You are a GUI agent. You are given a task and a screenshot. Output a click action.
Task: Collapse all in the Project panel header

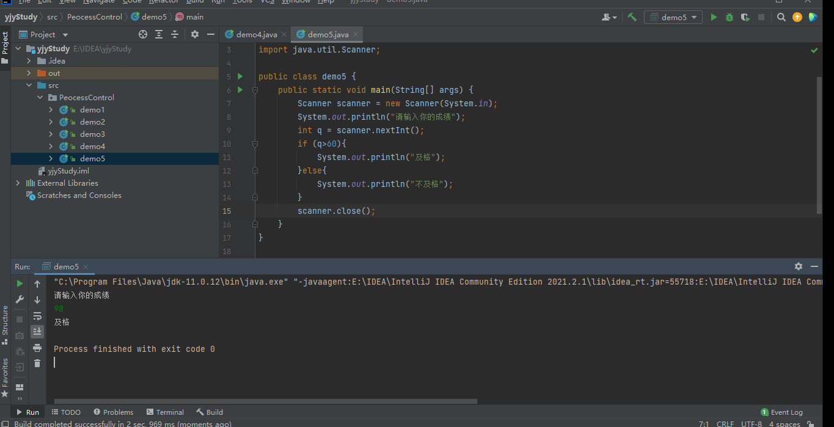[x=175, y=34]
